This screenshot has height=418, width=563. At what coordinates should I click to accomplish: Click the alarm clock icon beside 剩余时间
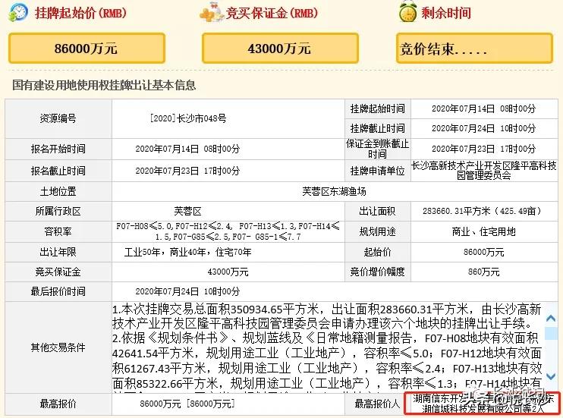(x=407, y=11)
